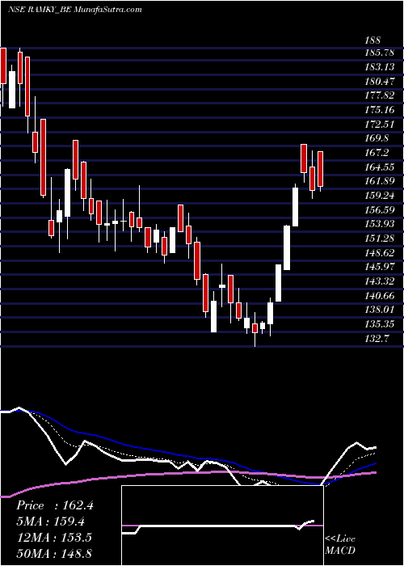Click the '<<Live MACD' label

tap(340, 545)
